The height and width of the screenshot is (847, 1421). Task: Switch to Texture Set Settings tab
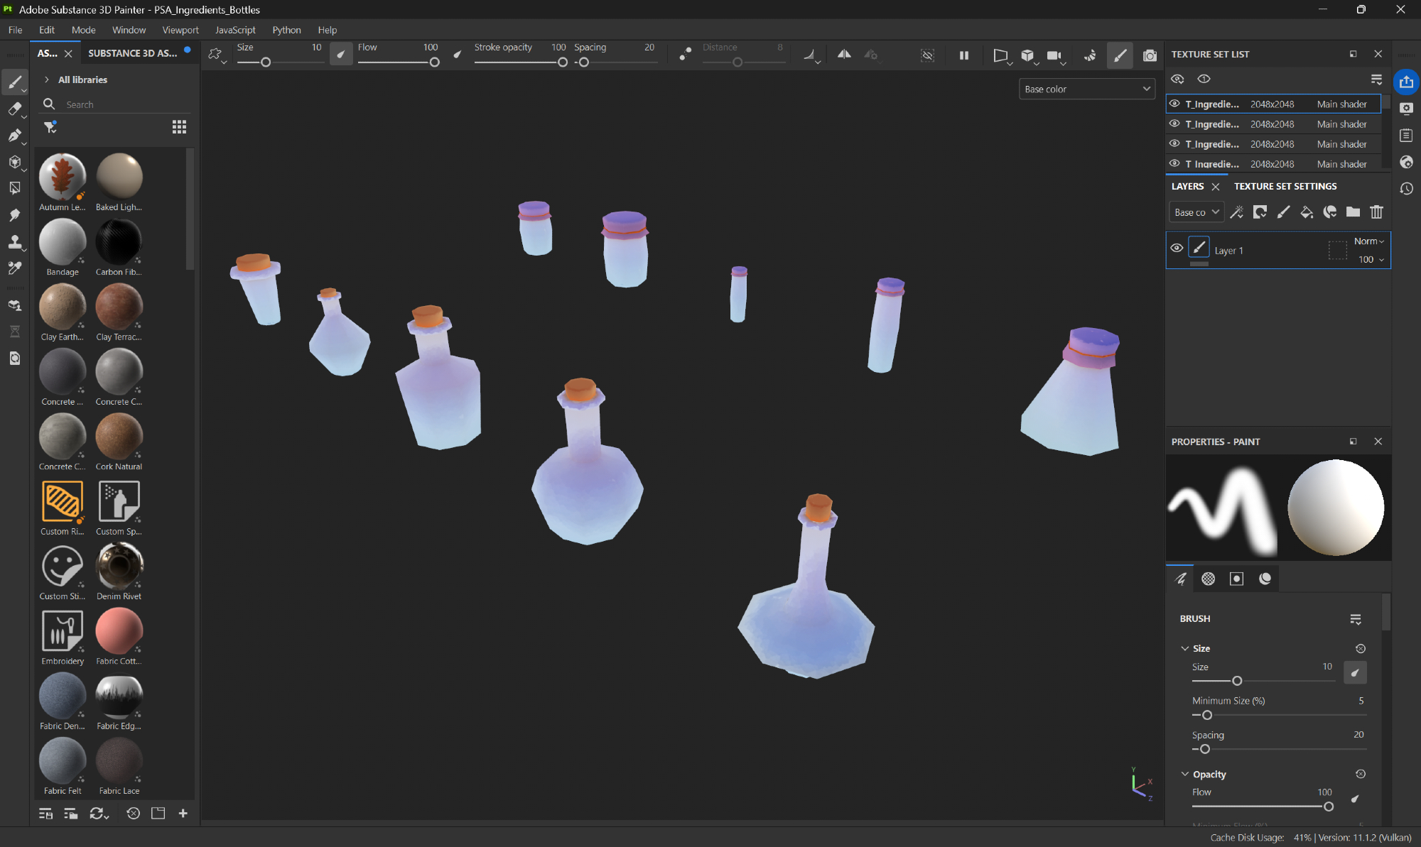click(1285, 186)
